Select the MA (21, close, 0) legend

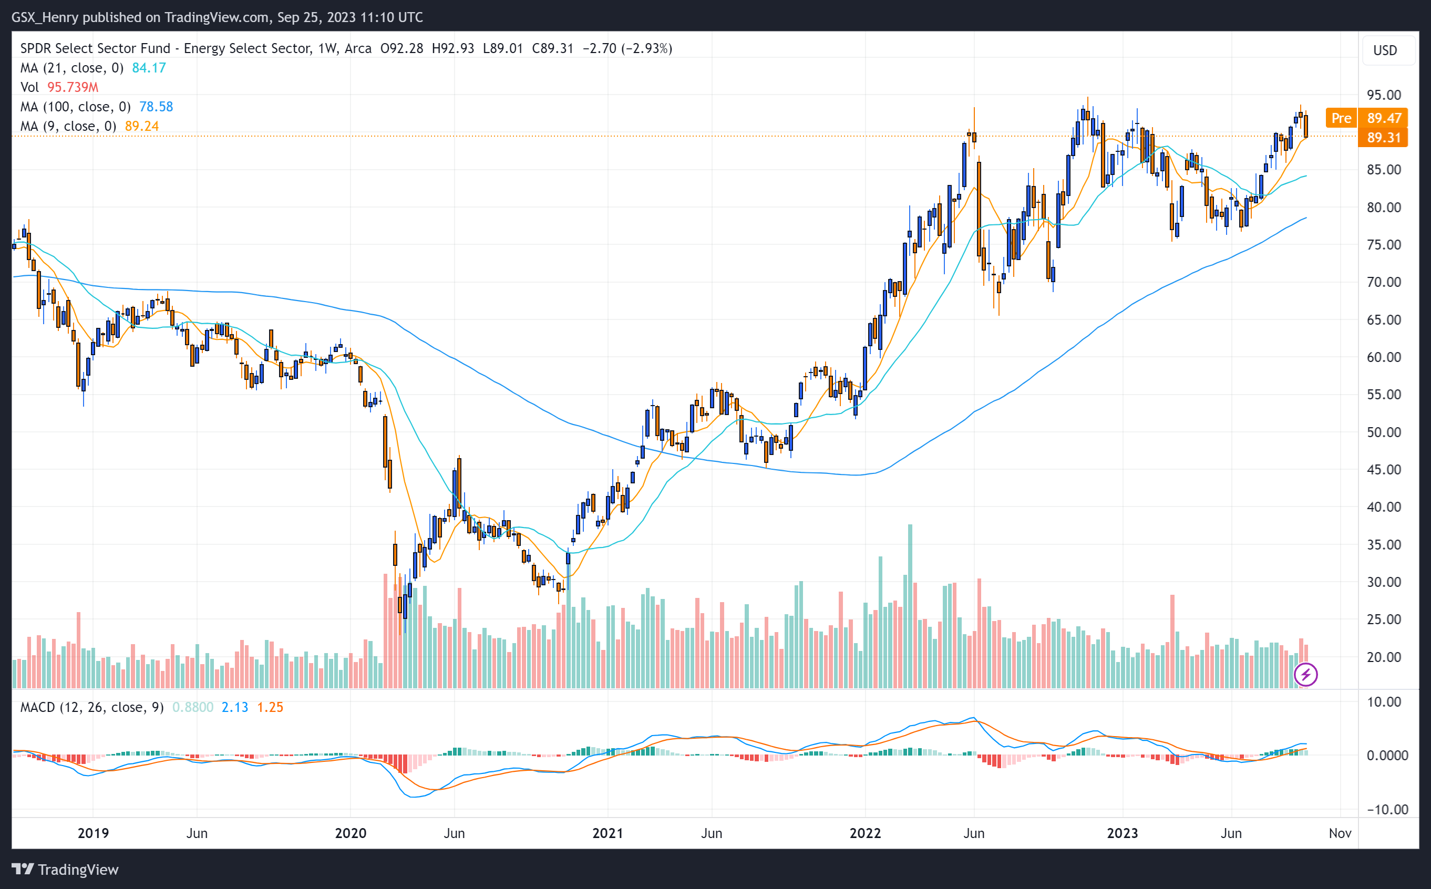click(x=71, y=68)
